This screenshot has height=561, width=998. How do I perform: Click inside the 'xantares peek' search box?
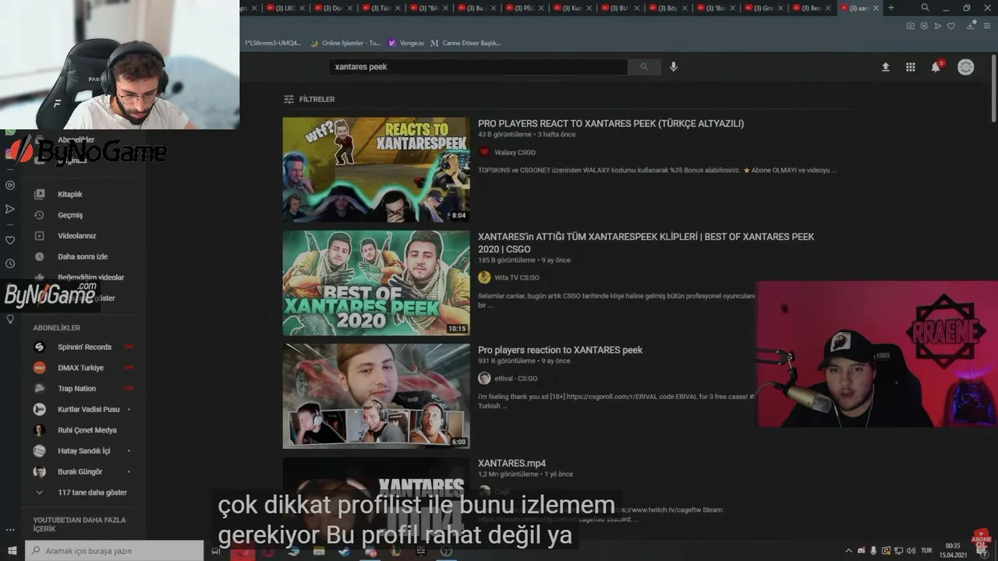pos(479,67)
